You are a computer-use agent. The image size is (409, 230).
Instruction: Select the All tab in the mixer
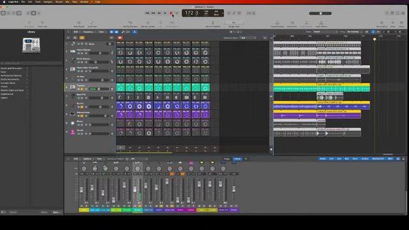(x=245, y=159)
